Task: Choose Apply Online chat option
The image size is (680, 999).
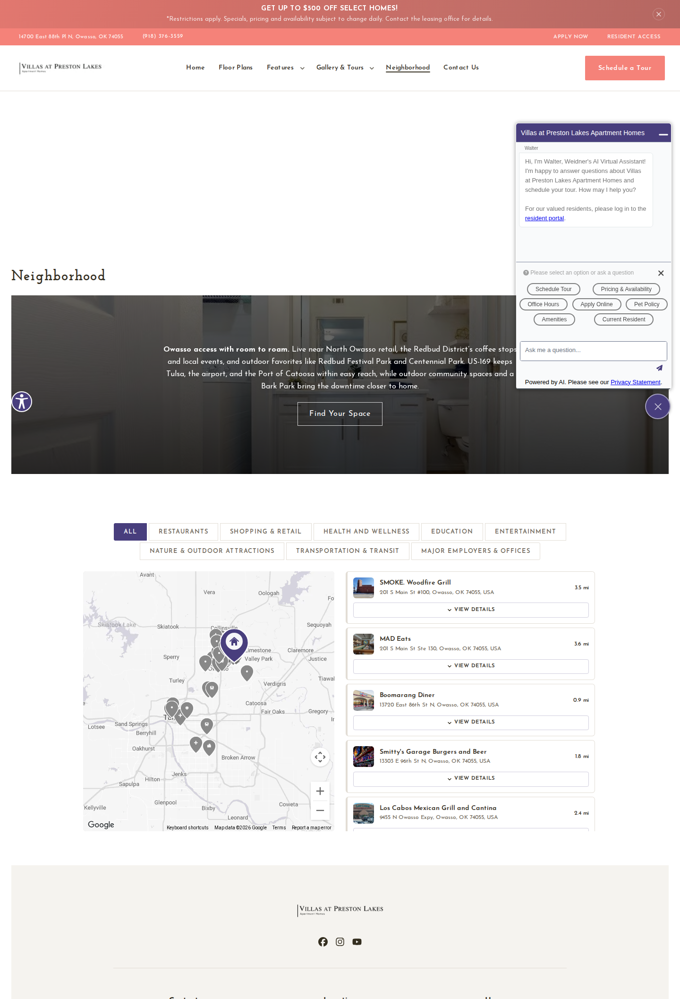Action: tap(596, 304)
